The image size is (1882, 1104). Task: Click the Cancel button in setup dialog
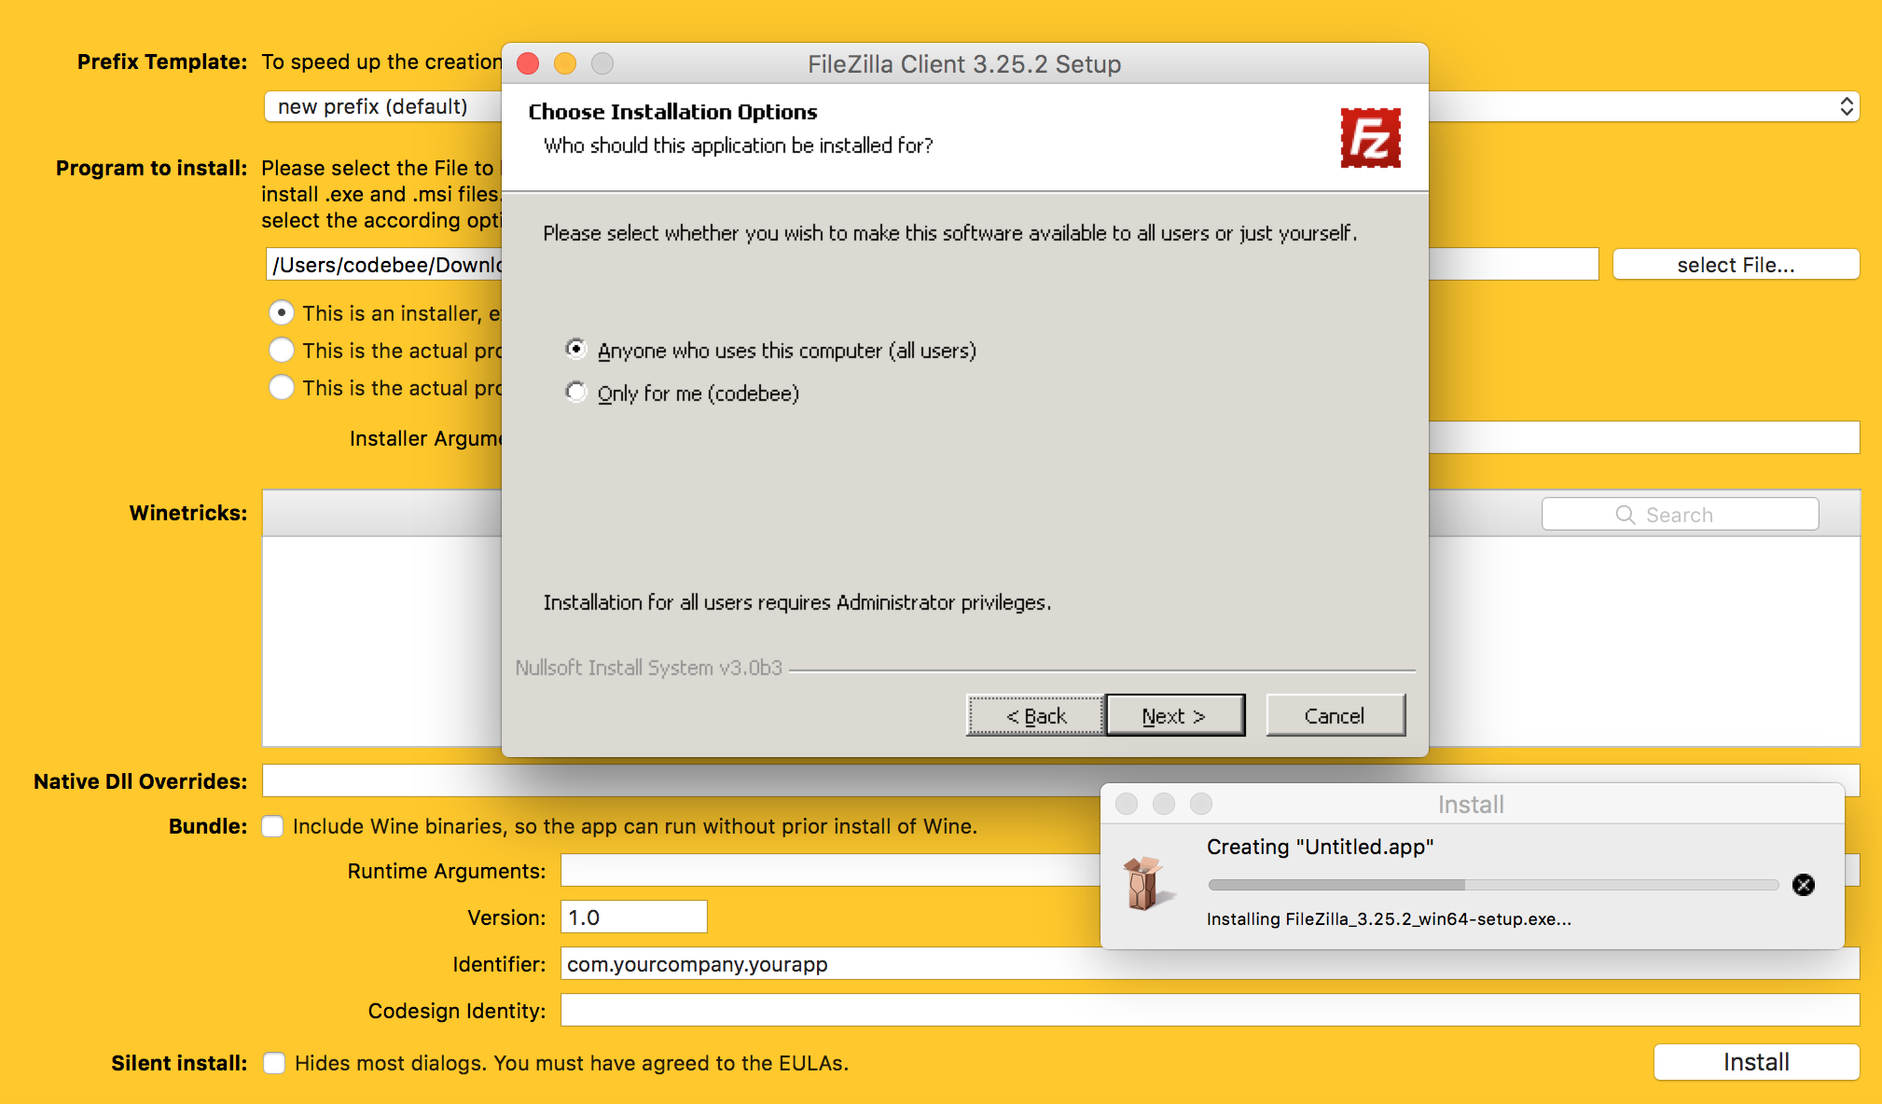[x=1334, y=715]
